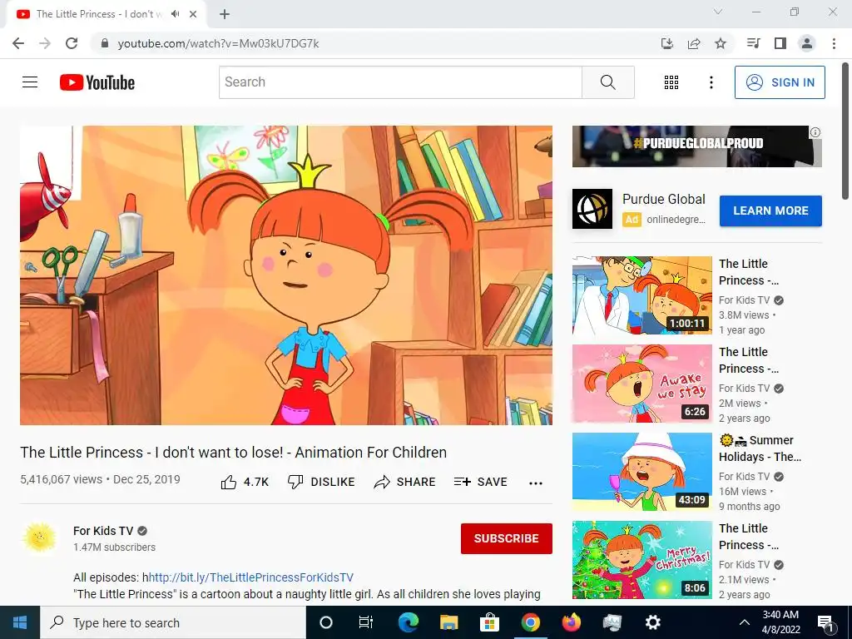Go to the YouTube home logo
This screenshot has width=852, height=639.
[x=97, y=82]
